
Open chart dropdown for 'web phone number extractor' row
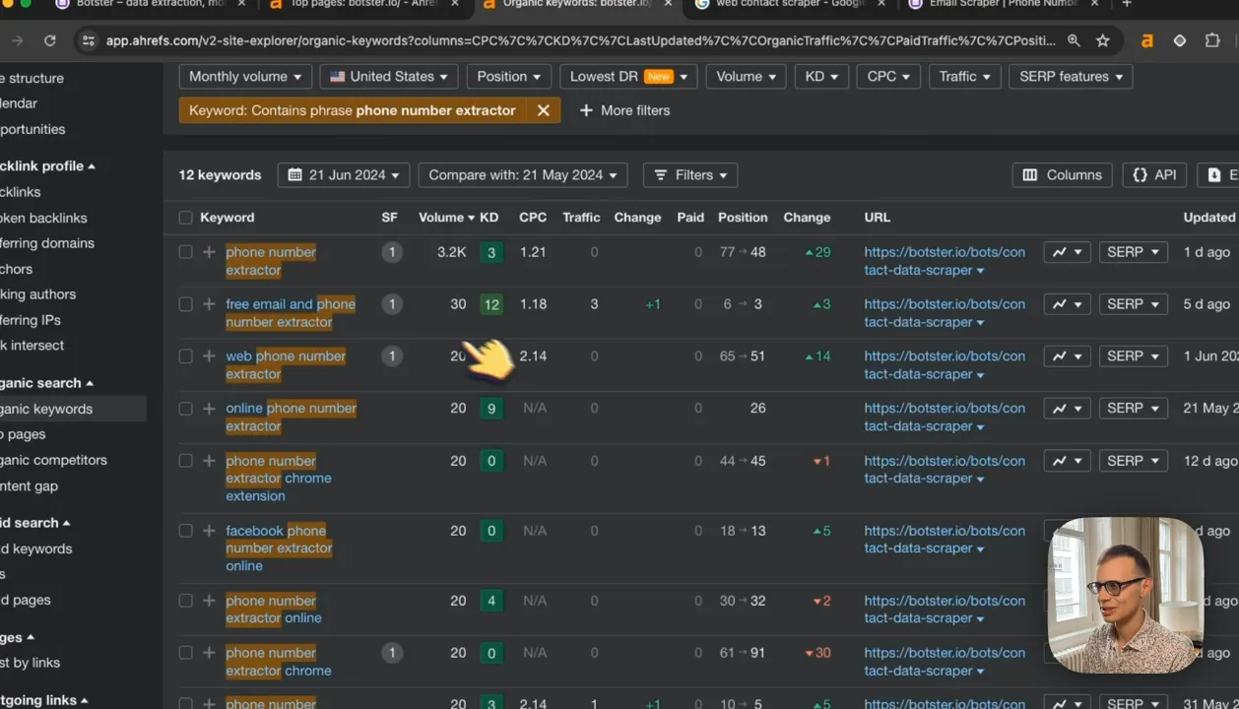click(1067, 356)
